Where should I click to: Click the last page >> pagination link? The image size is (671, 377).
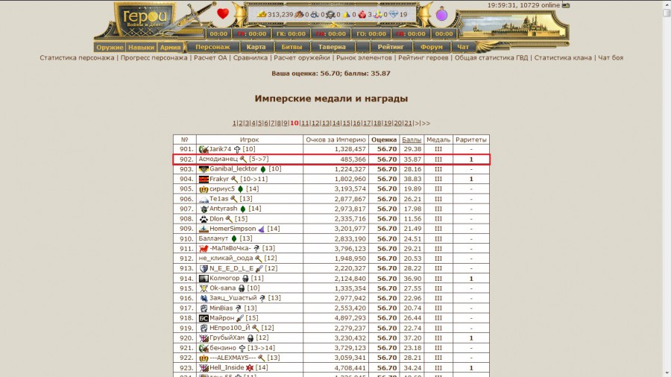[426, 123]
